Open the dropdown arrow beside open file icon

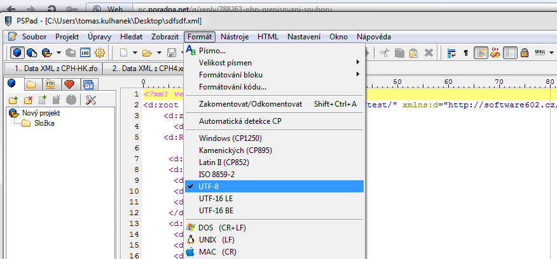(x=159, y=53)
